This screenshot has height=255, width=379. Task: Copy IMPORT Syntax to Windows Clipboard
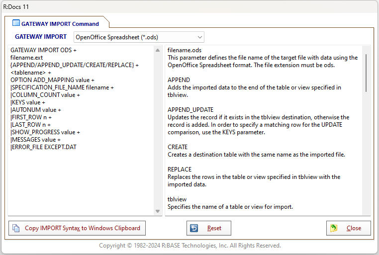click(x=77, y=228)
